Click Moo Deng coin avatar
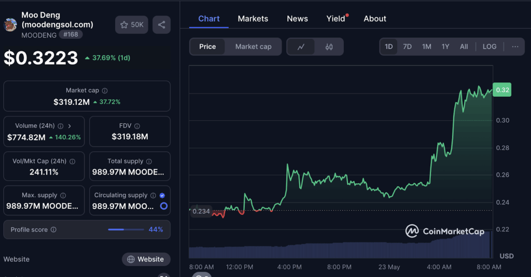This screenshot has width=531, height=277. pyautogui.click(x=10, y=25)
